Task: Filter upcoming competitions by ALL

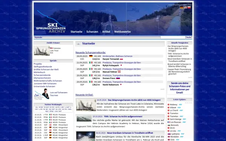Action: [x=37, y=107]
